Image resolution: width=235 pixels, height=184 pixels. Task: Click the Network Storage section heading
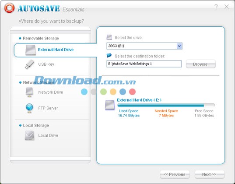coord(39,82)
